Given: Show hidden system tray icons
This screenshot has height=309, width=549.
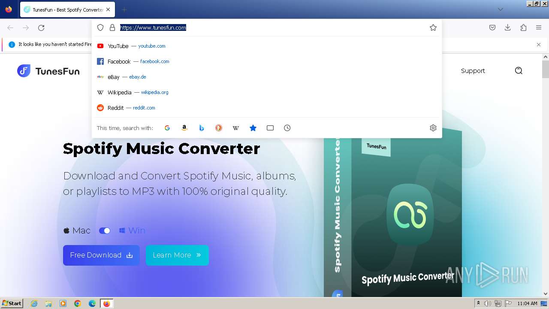Looking at the screenshot, I should [478, 303].
